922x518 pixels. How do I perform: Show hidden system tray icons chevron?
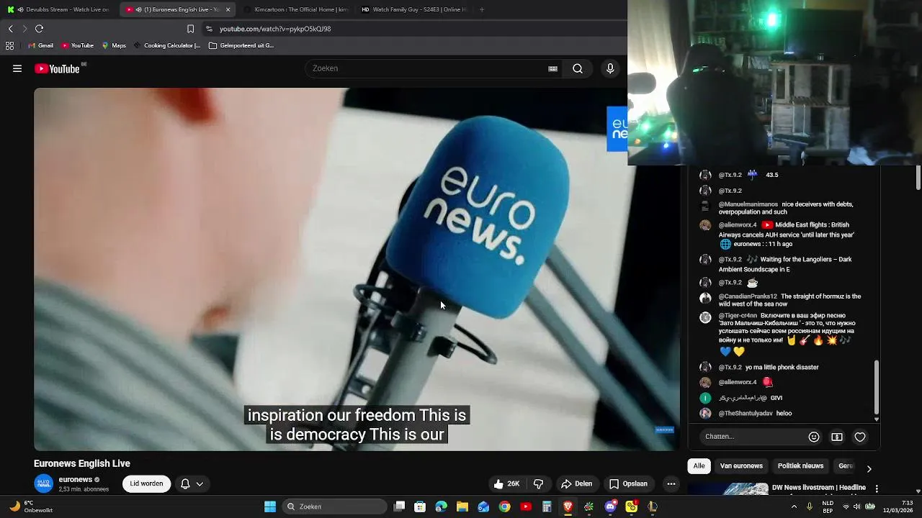(794, 506)
